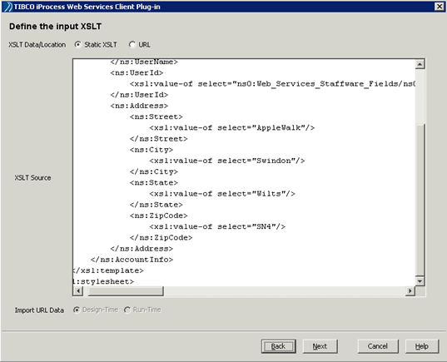
Task: Click the XSLT Source label
Action: (x=32, y=178)
